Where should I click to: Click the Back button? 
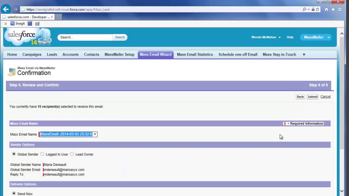click(300, 97)
